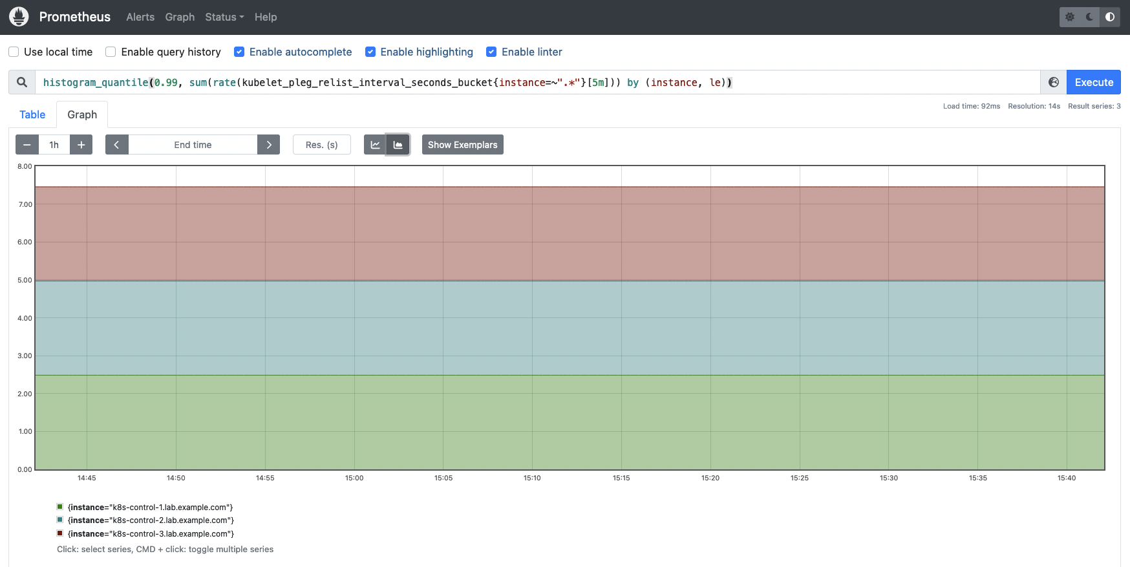Show unstacked line graph icon
1130x567 pixels.
tap(375, 145)
